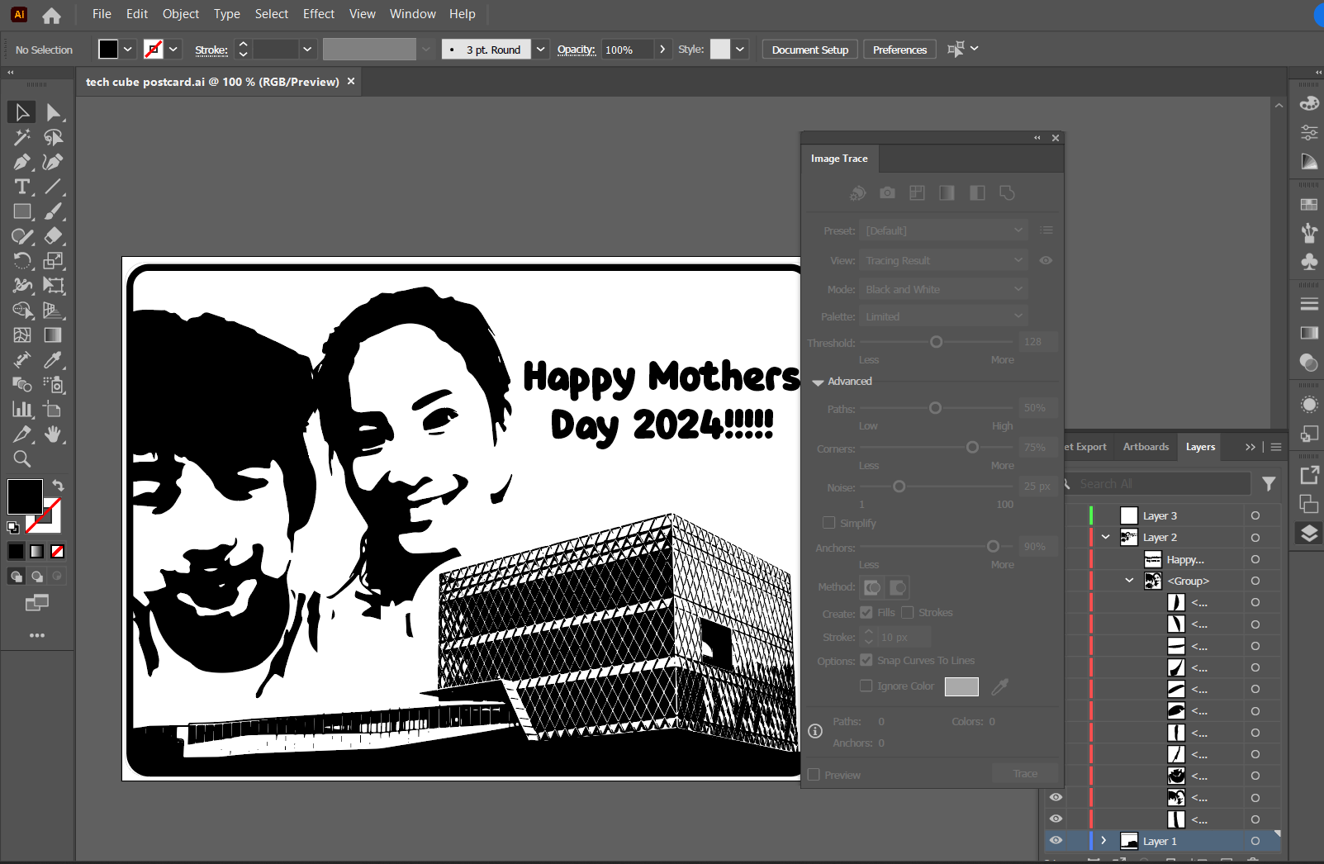Open the Mode dropdown Black and White
The image size is (1324, 864).
point(943,289)
